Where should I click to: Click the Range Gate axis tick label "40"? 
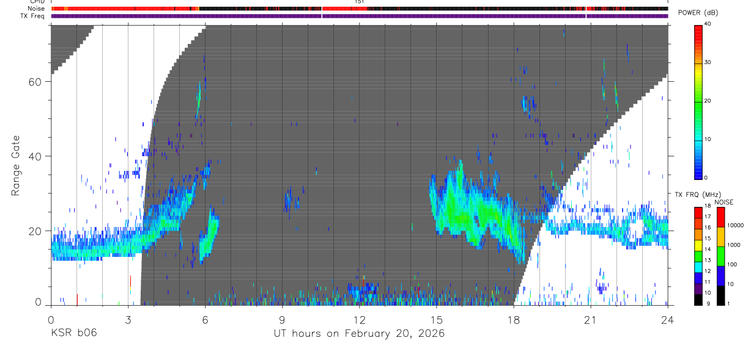point(36,156)
